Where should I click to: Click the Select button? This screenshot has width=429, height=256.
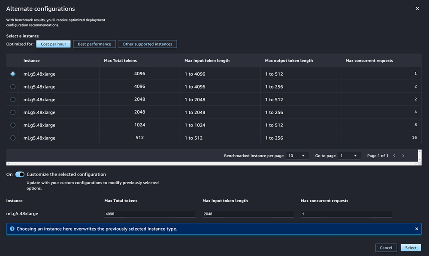click(x=411, y=247)
